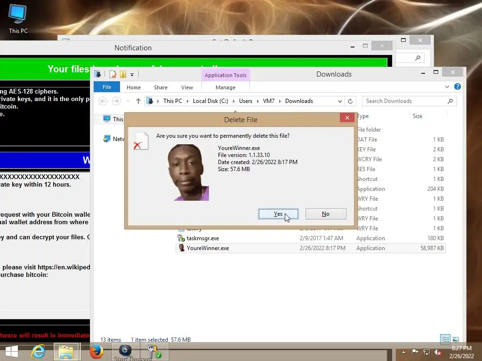Sort by the Type column header
482x361 pixels.
tap(363, 116)
